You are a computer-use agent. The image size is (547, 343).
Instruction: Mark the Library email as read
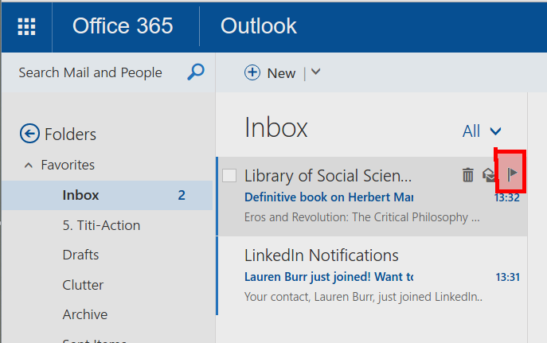488,174
